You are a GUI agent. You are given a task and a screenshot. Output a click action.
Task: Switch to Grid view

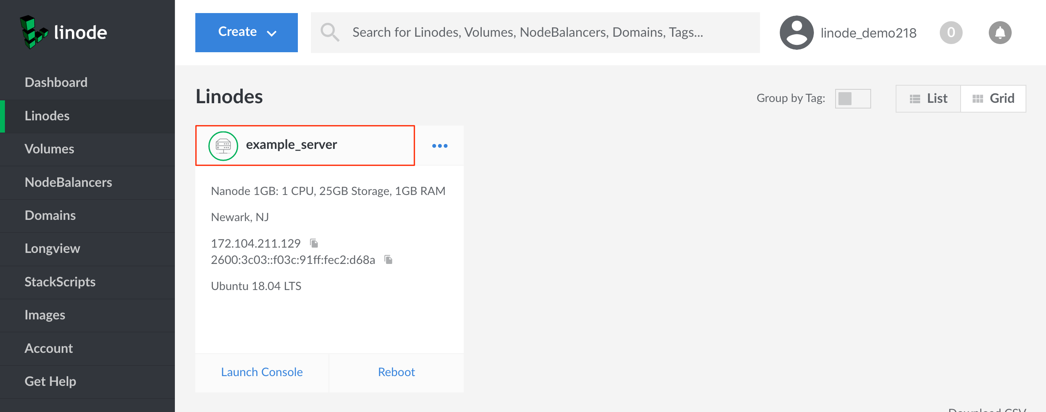993,98
